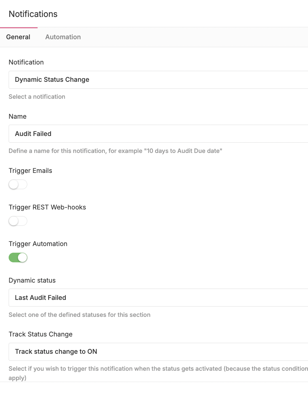Switch to the General tab
The image size is (308, 393).
[18, 37]
